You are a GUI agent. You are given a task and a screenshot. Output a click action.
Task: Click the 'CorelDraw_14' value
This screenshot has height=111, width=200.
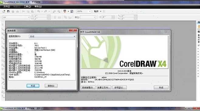click(40, 77)
